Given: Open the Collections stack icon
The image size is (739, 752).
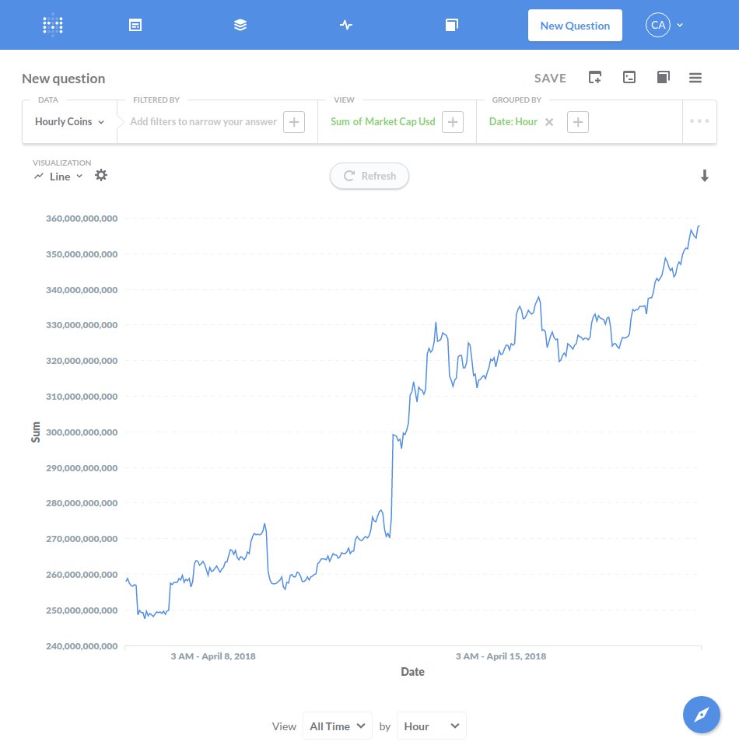Looking at the screenshot, I should click(x=240, y=25).
